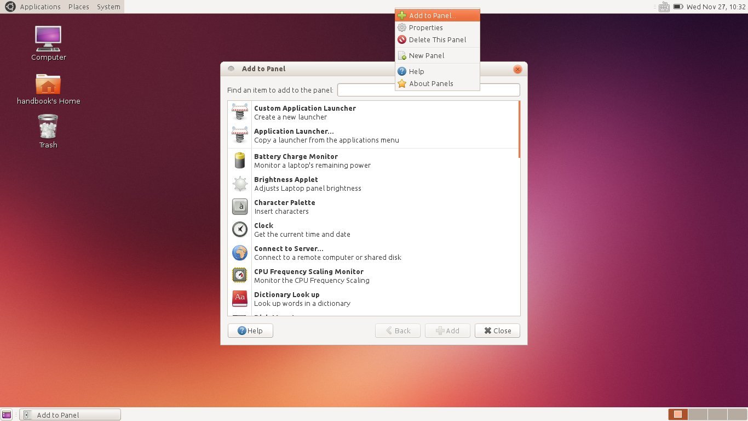748x421 pixels.
Task: Open the System menu
Action: tap(108, 7)
